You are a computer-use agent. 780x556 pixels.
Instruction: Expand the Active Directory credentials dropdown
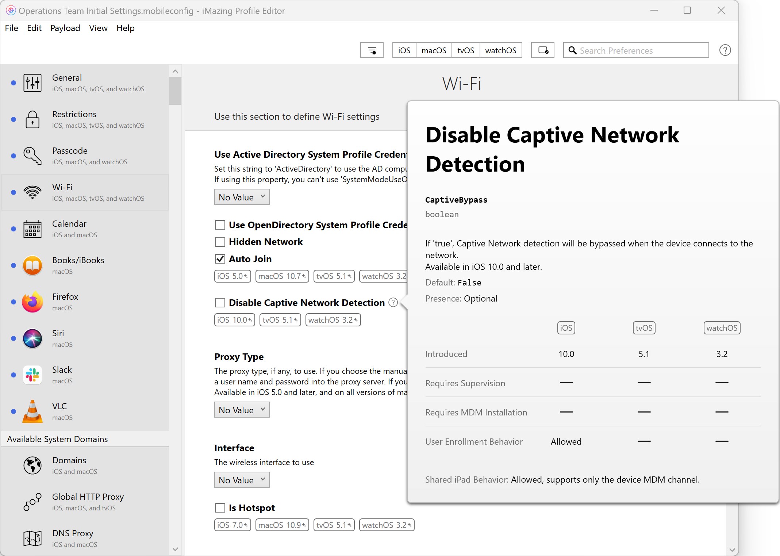coord(242,197)
